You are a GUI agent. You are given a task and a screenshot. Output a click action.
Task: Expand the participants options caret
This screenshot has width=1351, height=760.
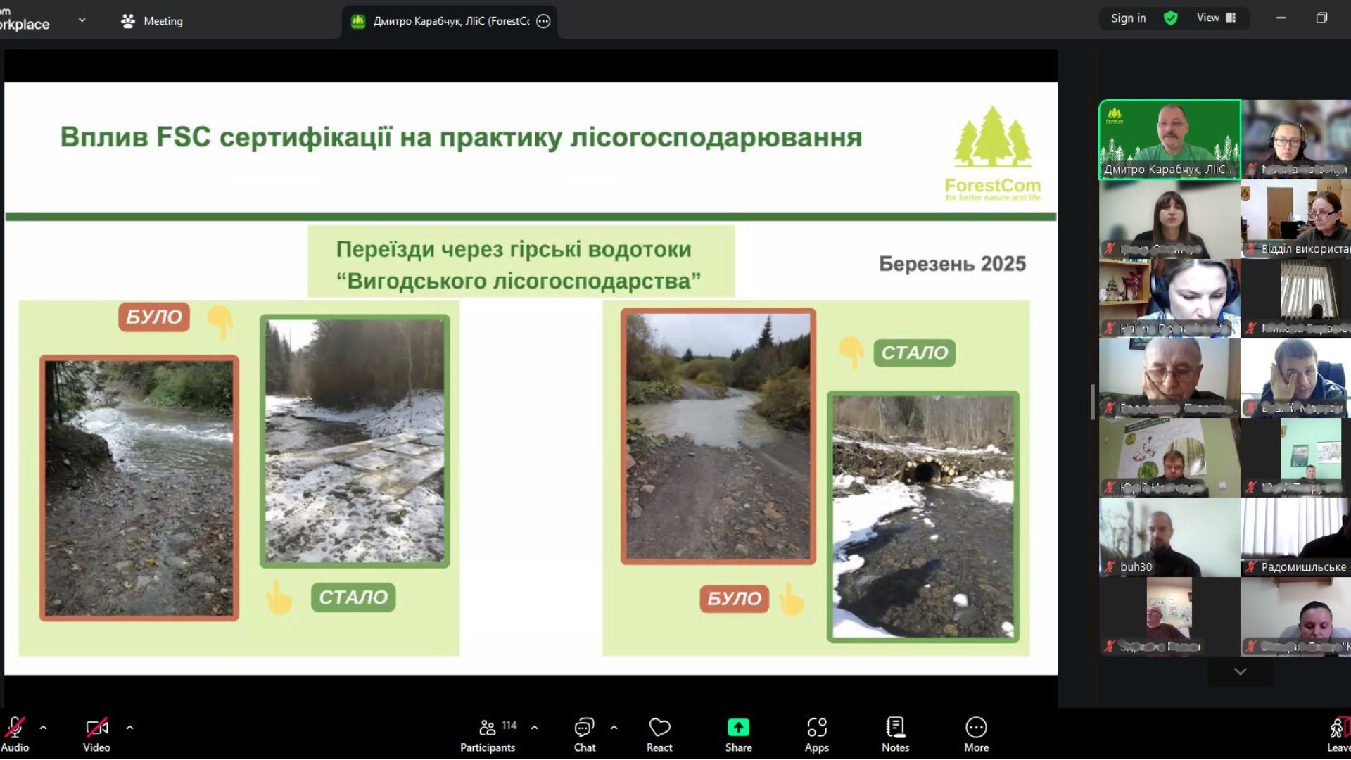coord(534,728)
